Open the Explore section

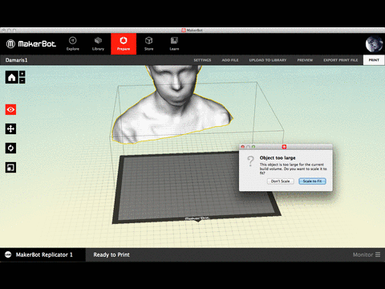[73, 44]
